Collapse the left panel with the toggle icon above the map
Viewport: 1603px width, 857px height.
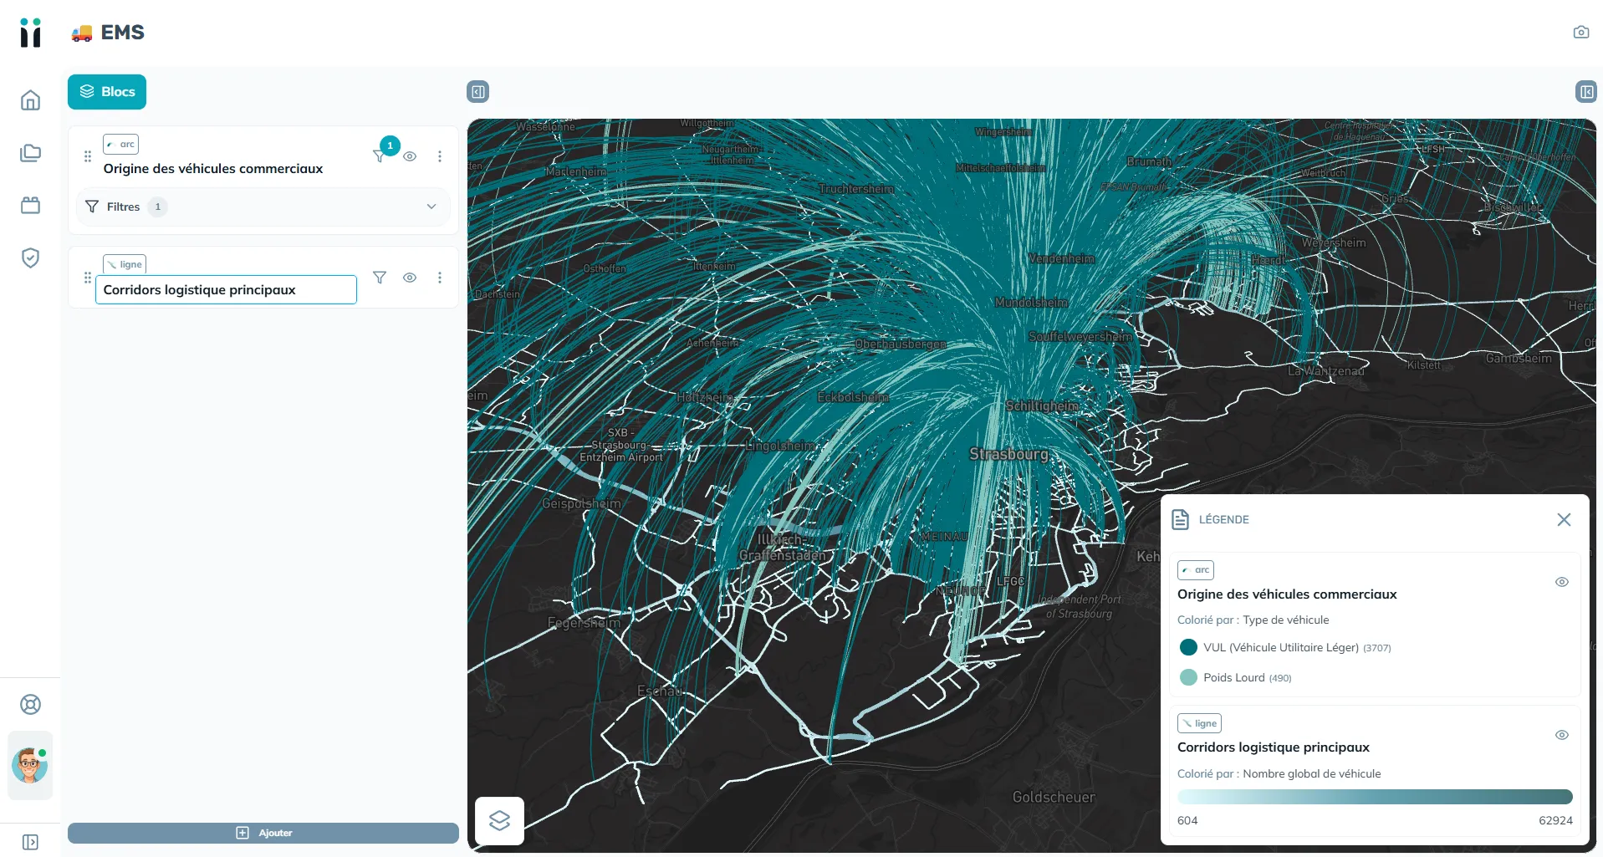point(477,92)
